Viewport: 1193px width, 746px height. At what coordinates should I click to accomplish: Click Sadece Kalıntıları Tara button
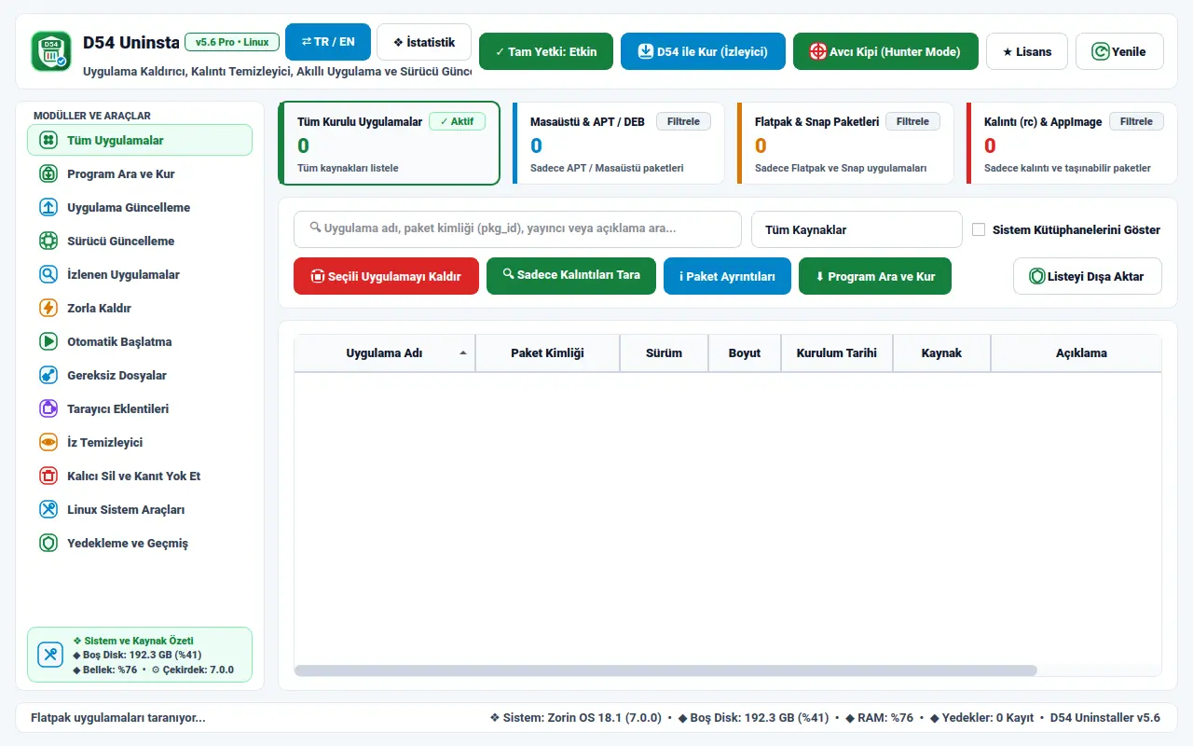coord(571,275)
